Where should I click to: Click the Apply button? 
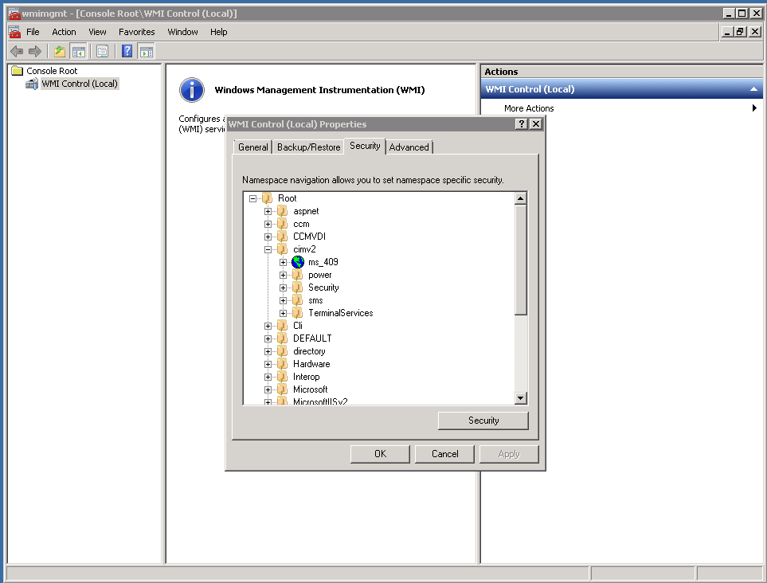point(509,454)
